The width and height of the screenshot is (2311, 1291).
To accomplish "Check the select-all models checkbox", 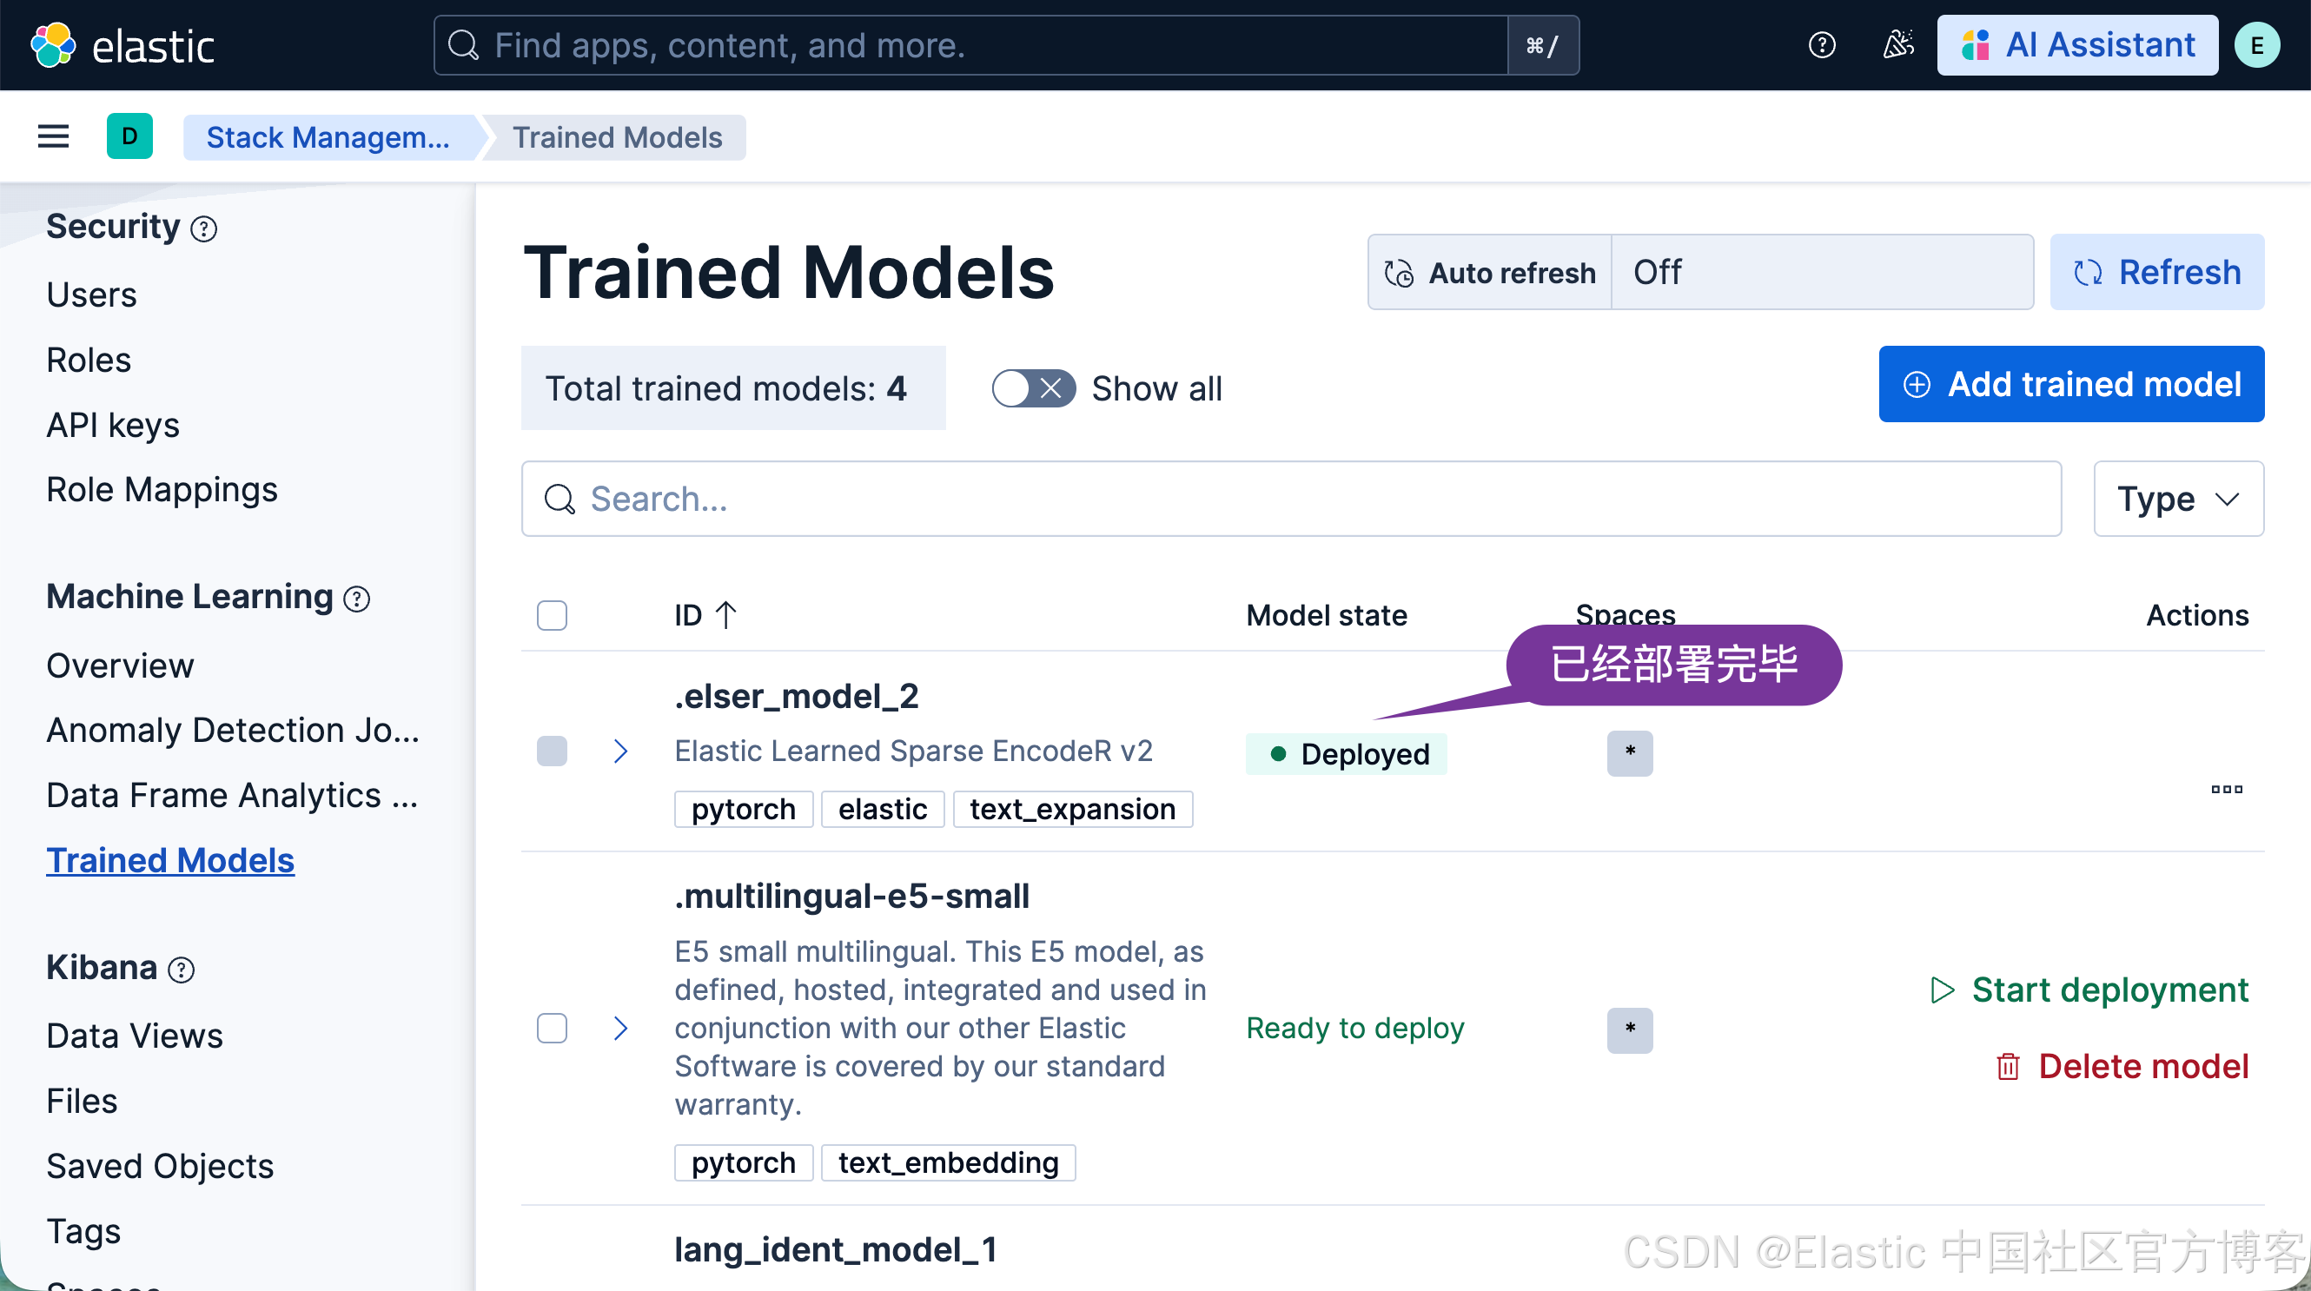I will point(552,615).
